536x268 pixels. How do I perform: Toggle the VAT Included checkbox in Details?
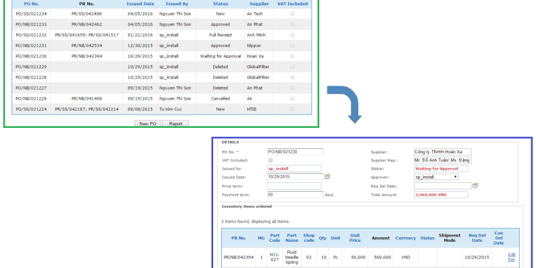click(271, 160)
